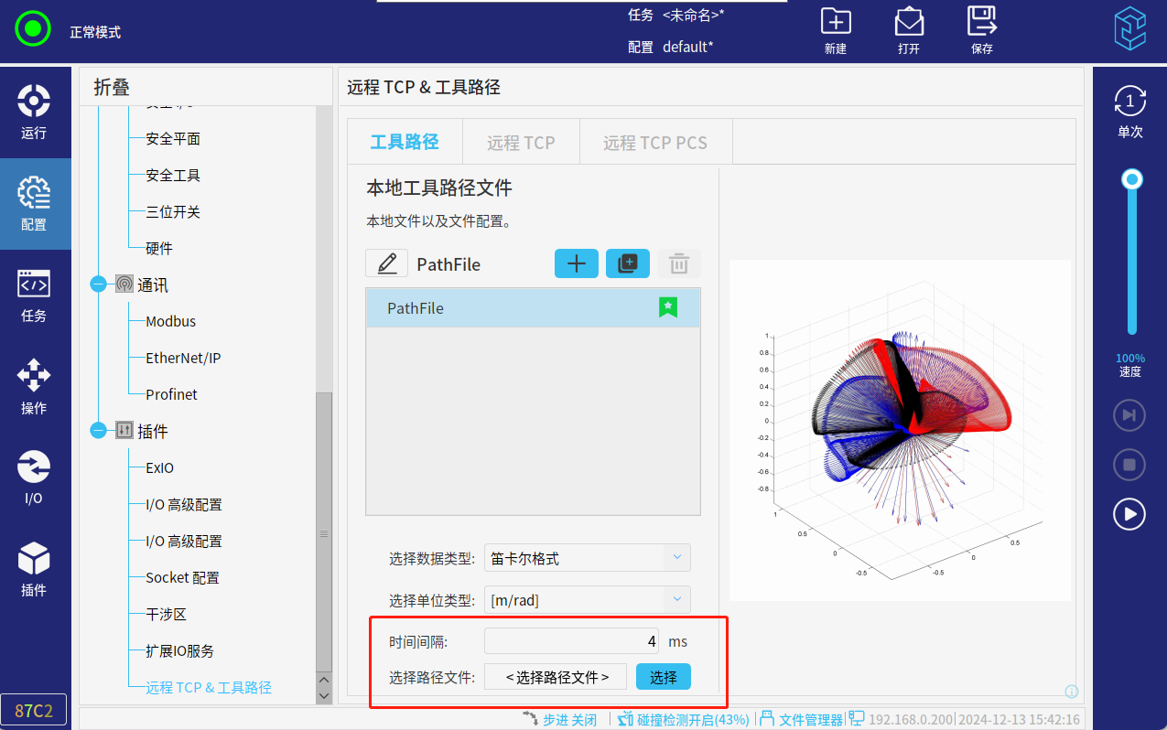This screenshot has height=730, width=1167.
Task: Click the Save floppy disk icon
Action: pos(981,22)
